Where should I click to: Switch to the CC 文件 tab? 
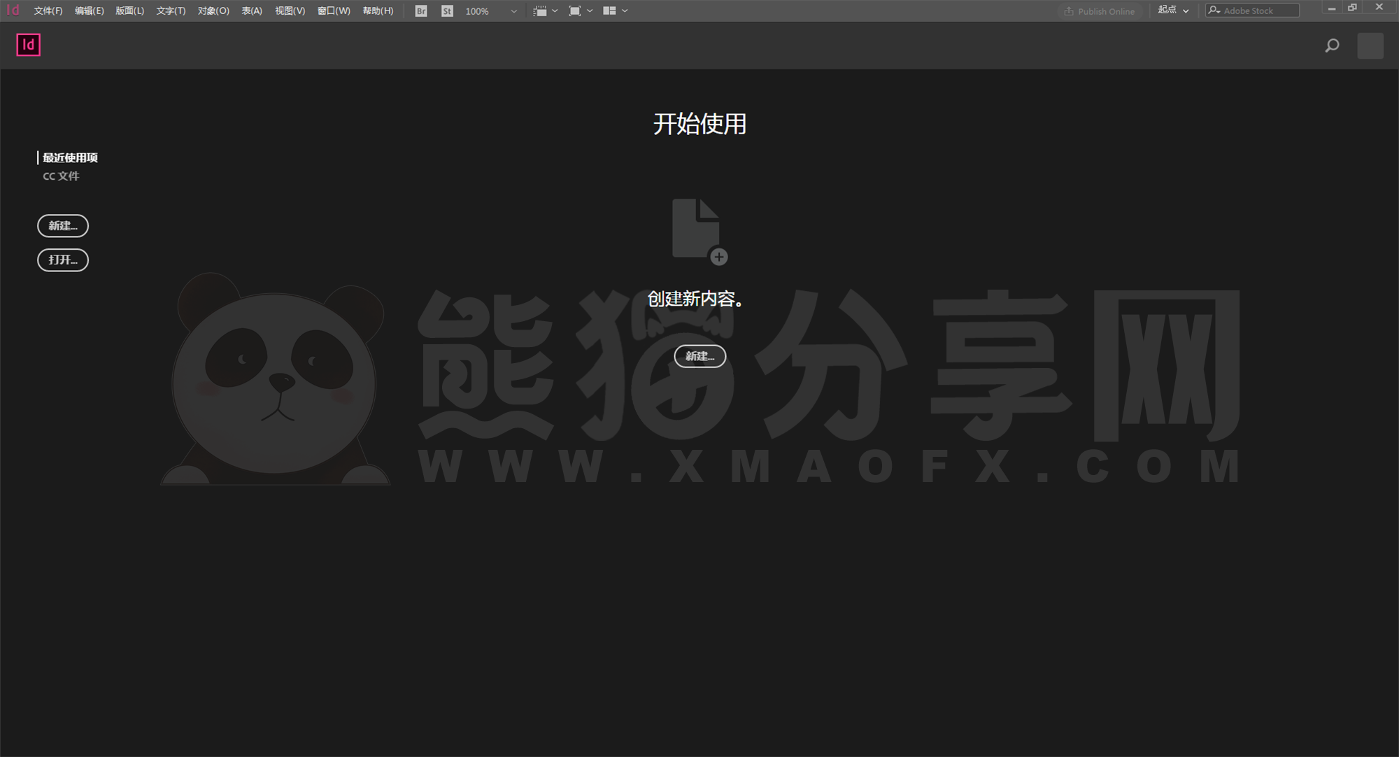(61, 176)
